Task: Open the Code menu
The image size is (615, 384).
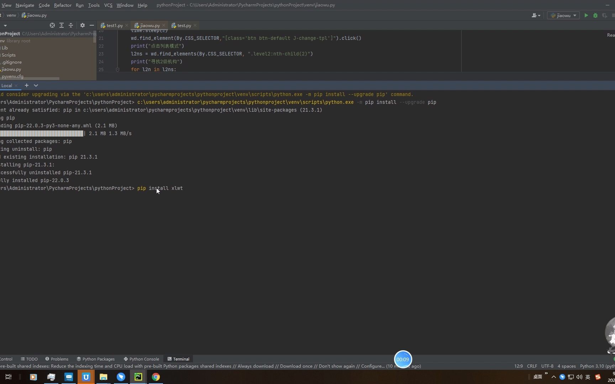Action: (x=44, y=5)
